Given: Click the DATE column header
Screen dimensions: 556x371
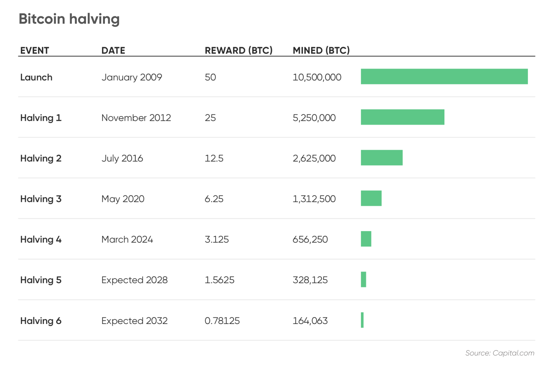Looking at the screenshot, I should tap(113, 50).
